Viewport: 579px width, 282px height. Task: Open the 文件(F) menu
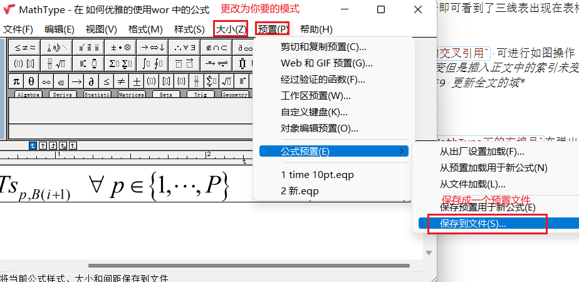tap(18, 29)
